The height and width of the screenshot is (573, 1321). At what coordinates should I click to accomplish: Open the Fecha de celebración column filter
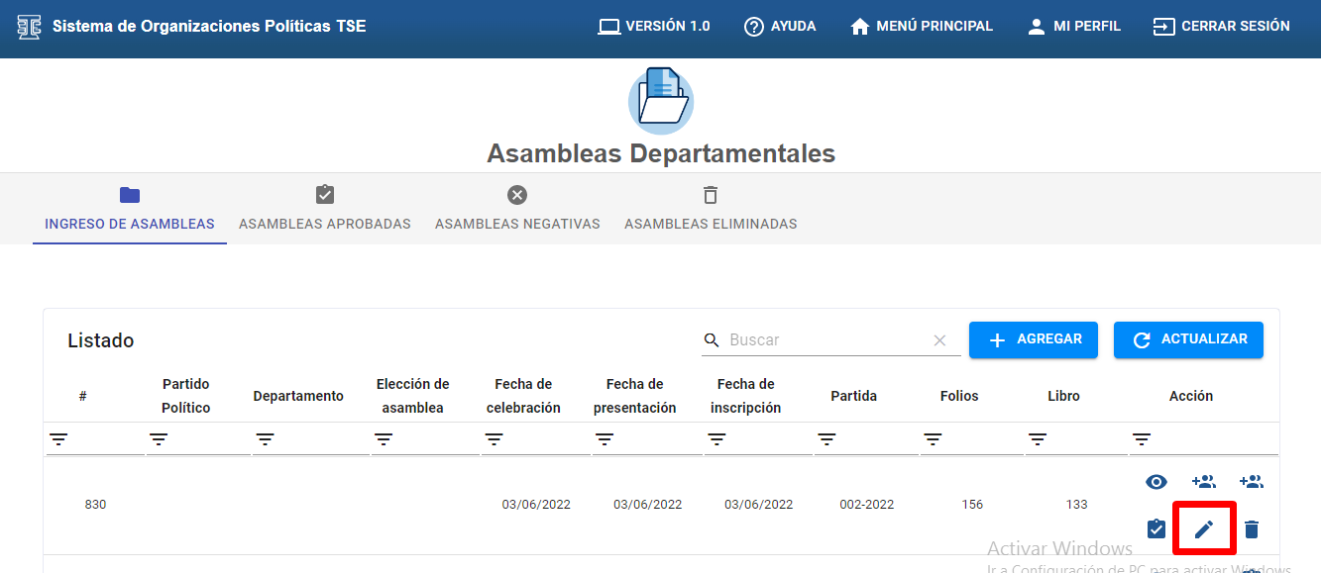(494, 439)
